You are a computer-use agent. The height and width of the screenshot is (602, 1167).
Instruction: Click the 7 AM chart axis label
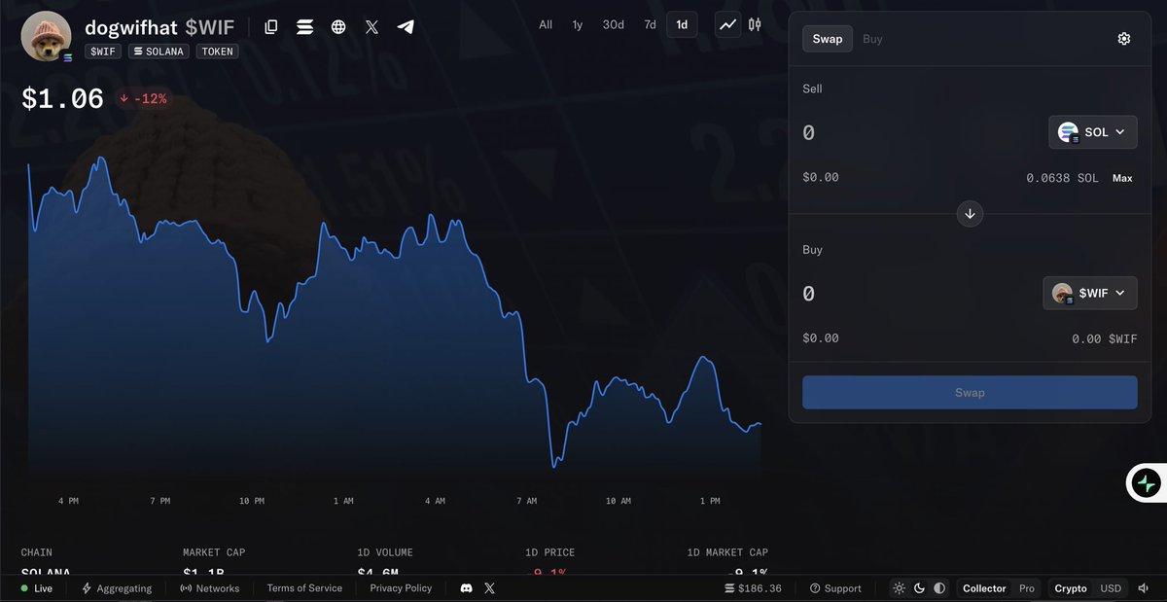pos(526,501)
